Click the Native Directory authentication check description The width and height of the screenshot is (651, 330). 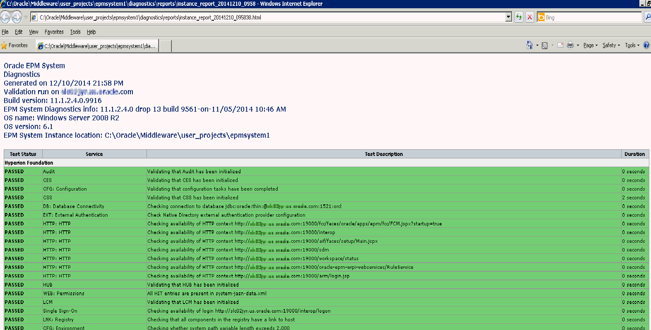226,215
